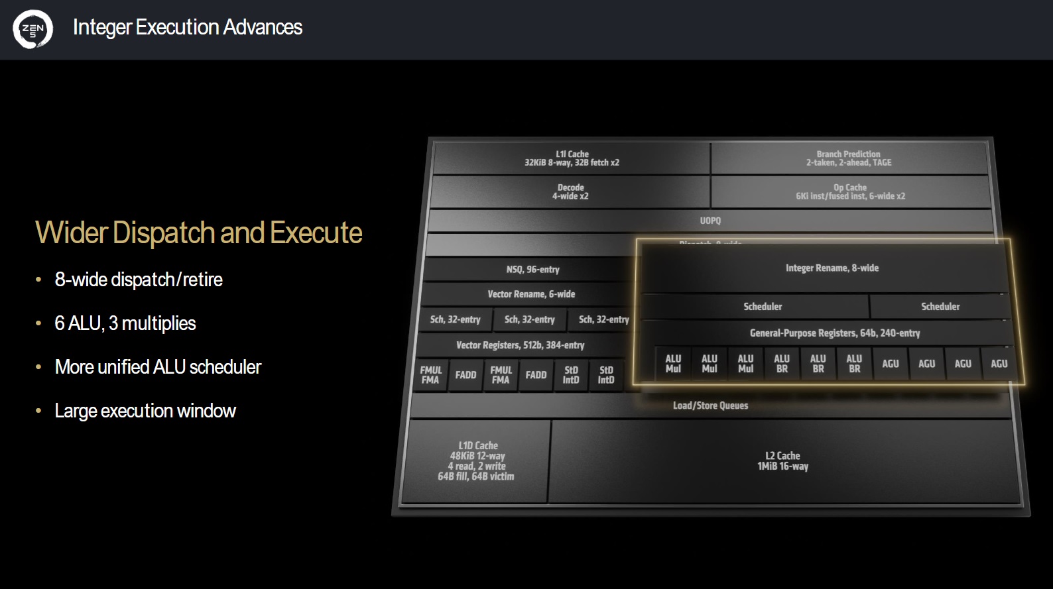
Task: Click the UOPQ block
Action: pyautogui.click(x=710, y=221)
